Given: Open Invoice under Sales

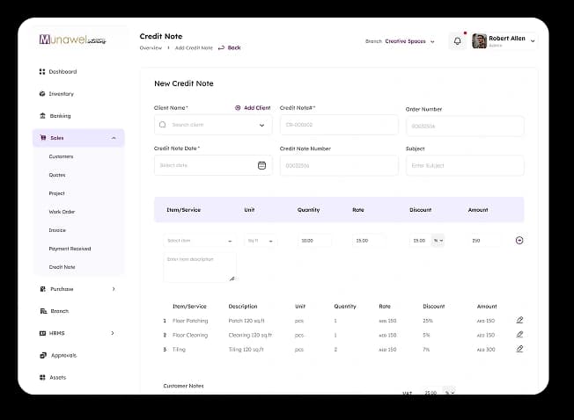Looking at the screenshot, I should [57, 230].
